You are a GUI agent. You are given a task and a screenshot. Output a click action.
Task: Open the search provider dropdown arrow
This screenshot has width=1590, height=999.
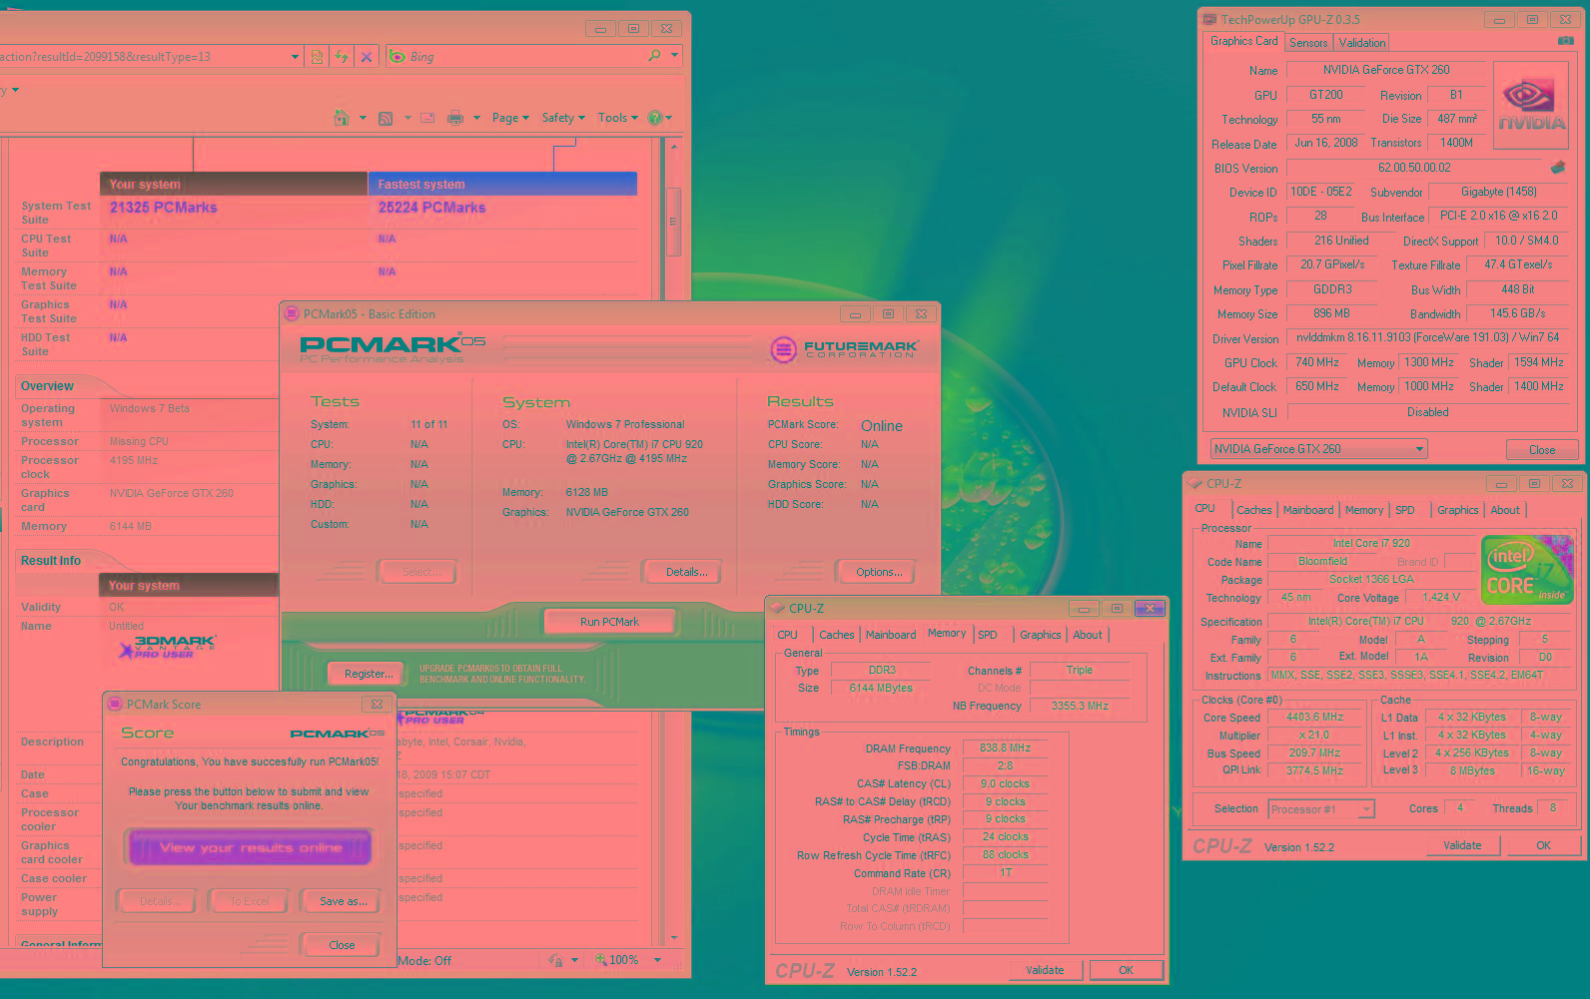coord(675,56)
